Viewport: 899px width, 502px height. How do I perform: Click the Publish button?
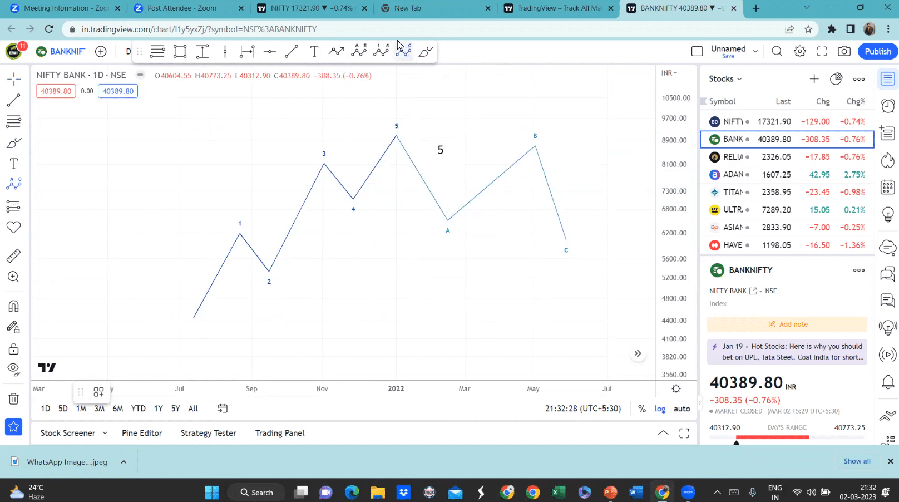coord(877,51)
